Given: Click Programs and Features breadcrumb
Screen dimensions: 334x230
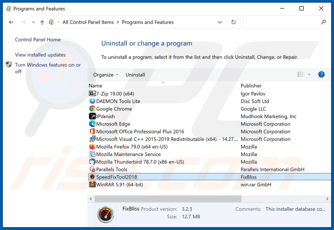Looking at the screenshot, I should tap(148, 22).
